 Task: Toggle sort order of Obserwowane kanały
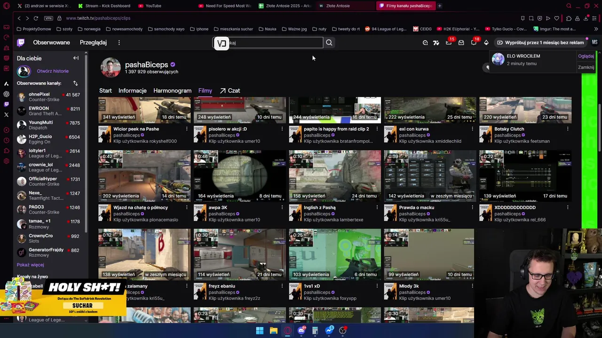click(x=75, y=83)
